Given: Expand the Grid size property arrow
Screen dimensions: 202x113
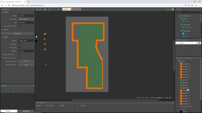Looking at the screenshot, I should (x=9, y=51).
